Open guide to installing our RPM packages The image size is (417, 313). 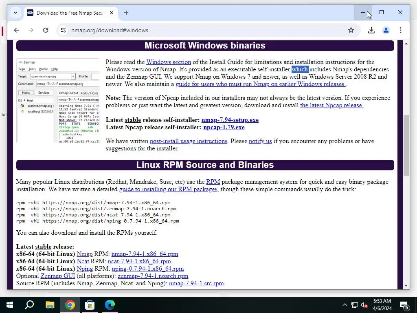[168, 190]
